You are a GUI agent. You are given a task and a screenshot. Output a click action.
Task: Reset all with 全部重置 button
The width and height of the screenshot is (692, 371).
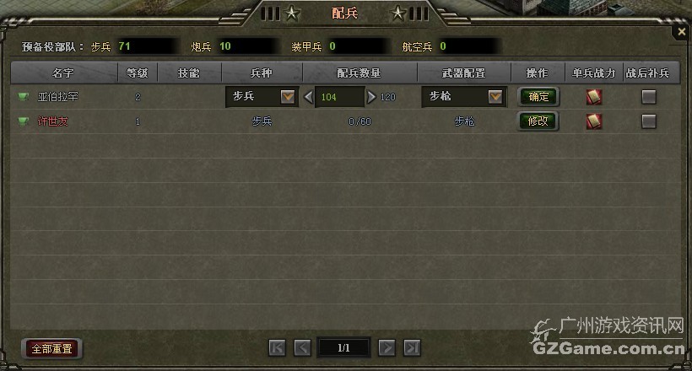point(51,348)
